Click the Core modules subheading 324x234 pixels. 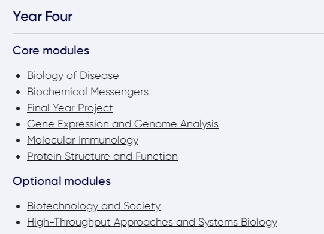coord(51,51)
